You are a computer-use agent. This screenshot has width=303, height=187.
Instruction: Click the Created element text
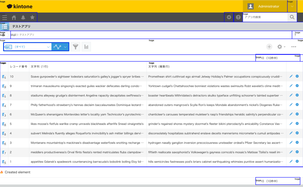17,172
